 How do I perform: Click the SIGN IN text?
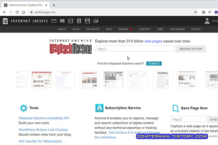(x=215, y=21)
